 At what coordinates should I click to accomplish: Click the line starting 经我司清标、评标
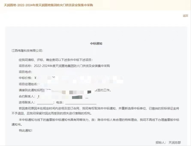pyautogui.click(x=56, y=60)
